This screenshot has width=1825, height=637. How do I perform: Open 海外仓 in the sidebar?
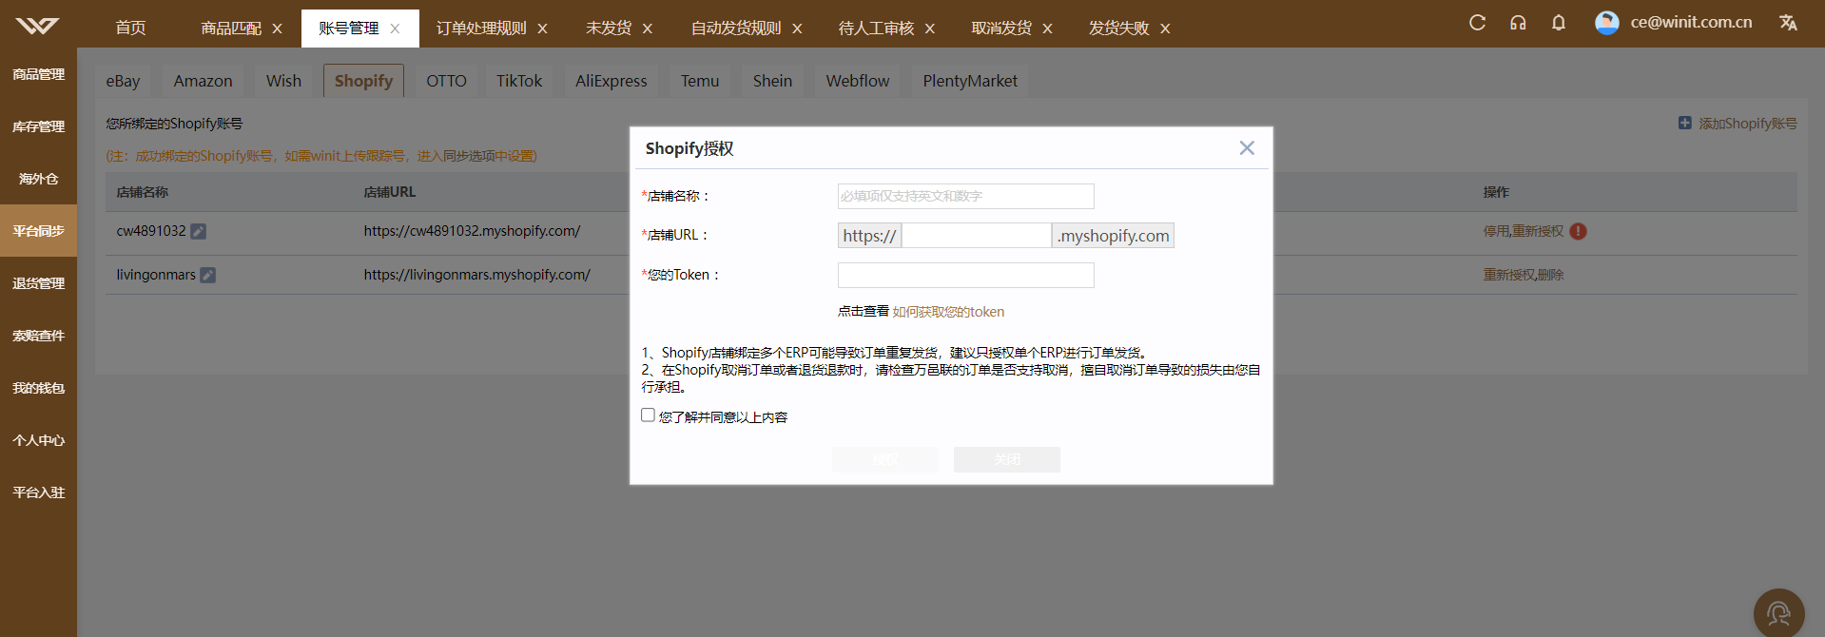tap(38, 179)
